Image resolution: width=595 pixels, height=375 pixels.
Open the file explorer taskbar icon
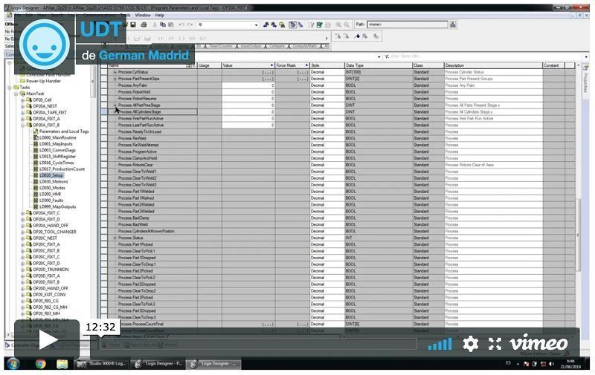coord(62,364)
